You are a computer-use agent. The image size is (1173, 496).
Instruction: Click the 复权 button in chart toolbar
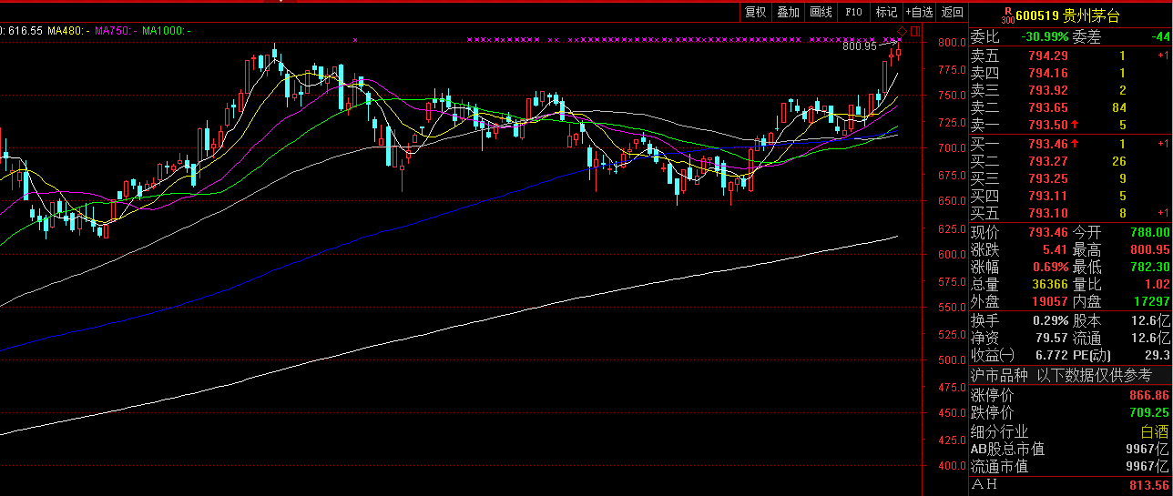coord(755,12)
